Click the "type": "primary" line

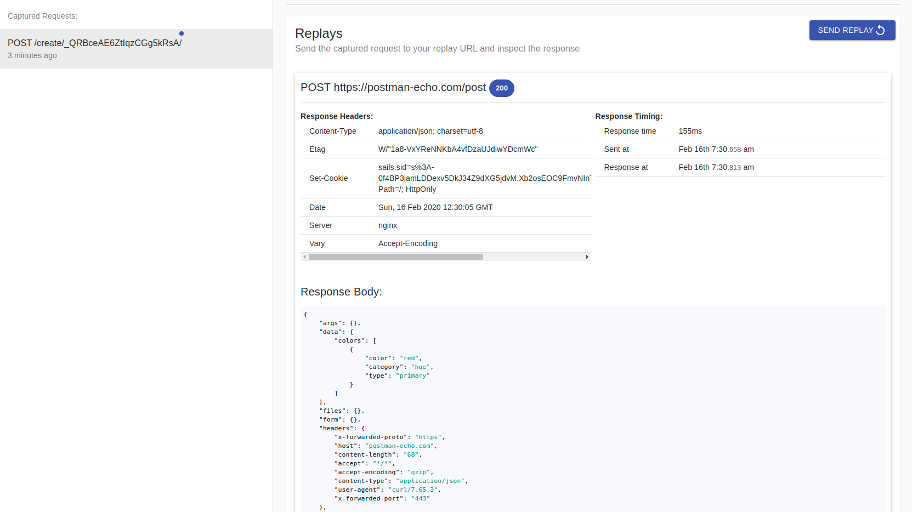[x=398, y=376]
